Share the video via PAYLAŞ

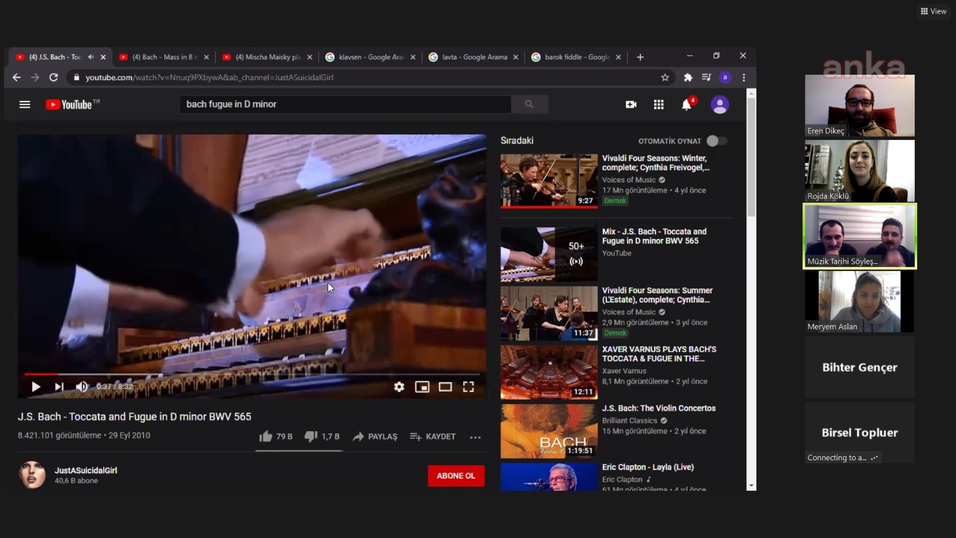click(375, 436)
